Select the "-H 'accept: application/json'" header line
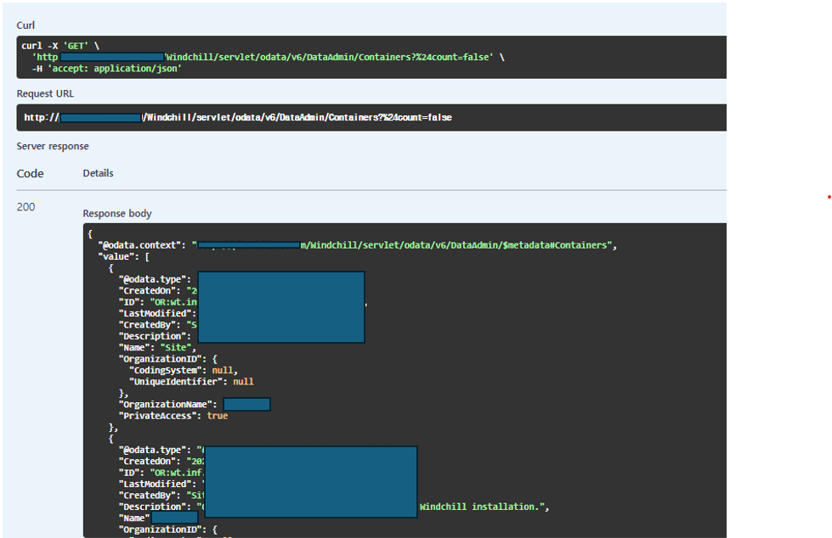 click(x=106, y=69)
